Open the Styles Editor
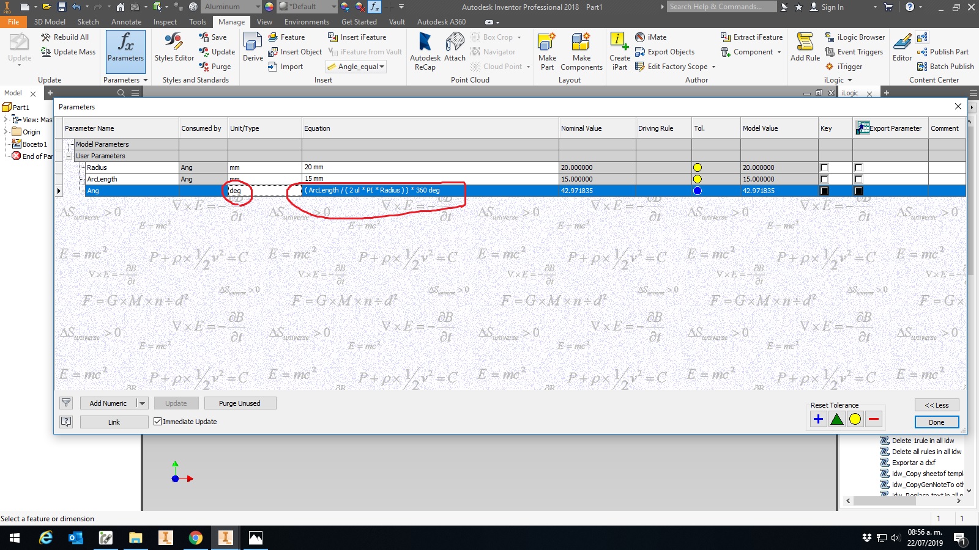 tap(174, 48)
